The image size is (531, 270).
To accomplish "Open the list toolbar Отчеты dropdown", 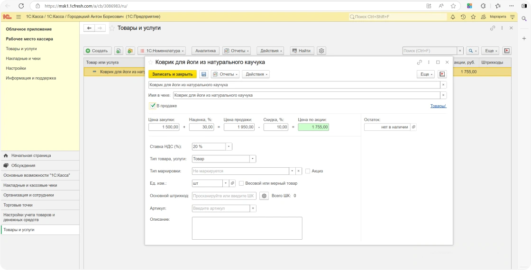I will [237, 51].
